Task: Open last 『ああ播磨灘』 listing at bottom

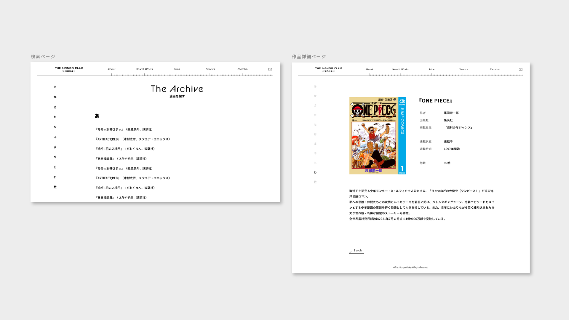Action: pyautogui.click(x=121, y=197)
